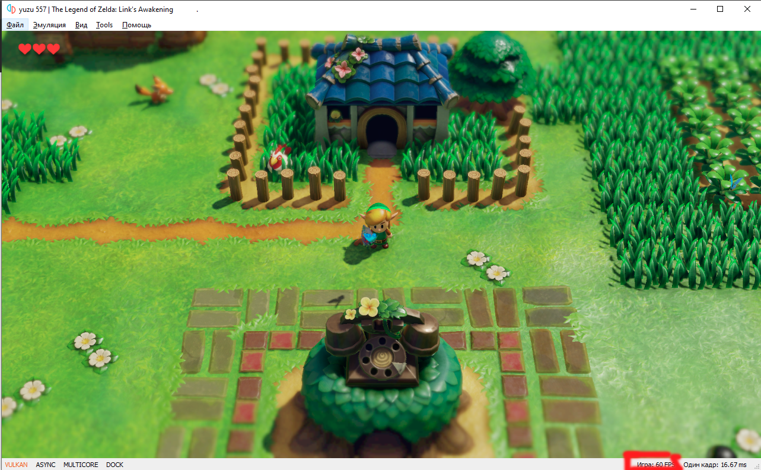Click the red hearts health indicator
Viewport: 761px width, 470px height.
39,49
